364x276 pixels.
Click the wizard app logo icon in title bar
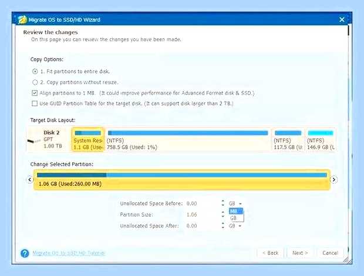pyautogui.click(x=22, y=19)
